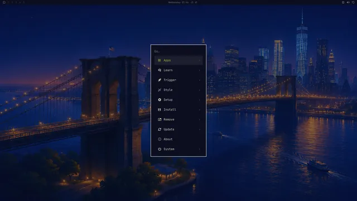357x201 pixels.
Task: Click the Install package icon
Action: tap(160, 109)
